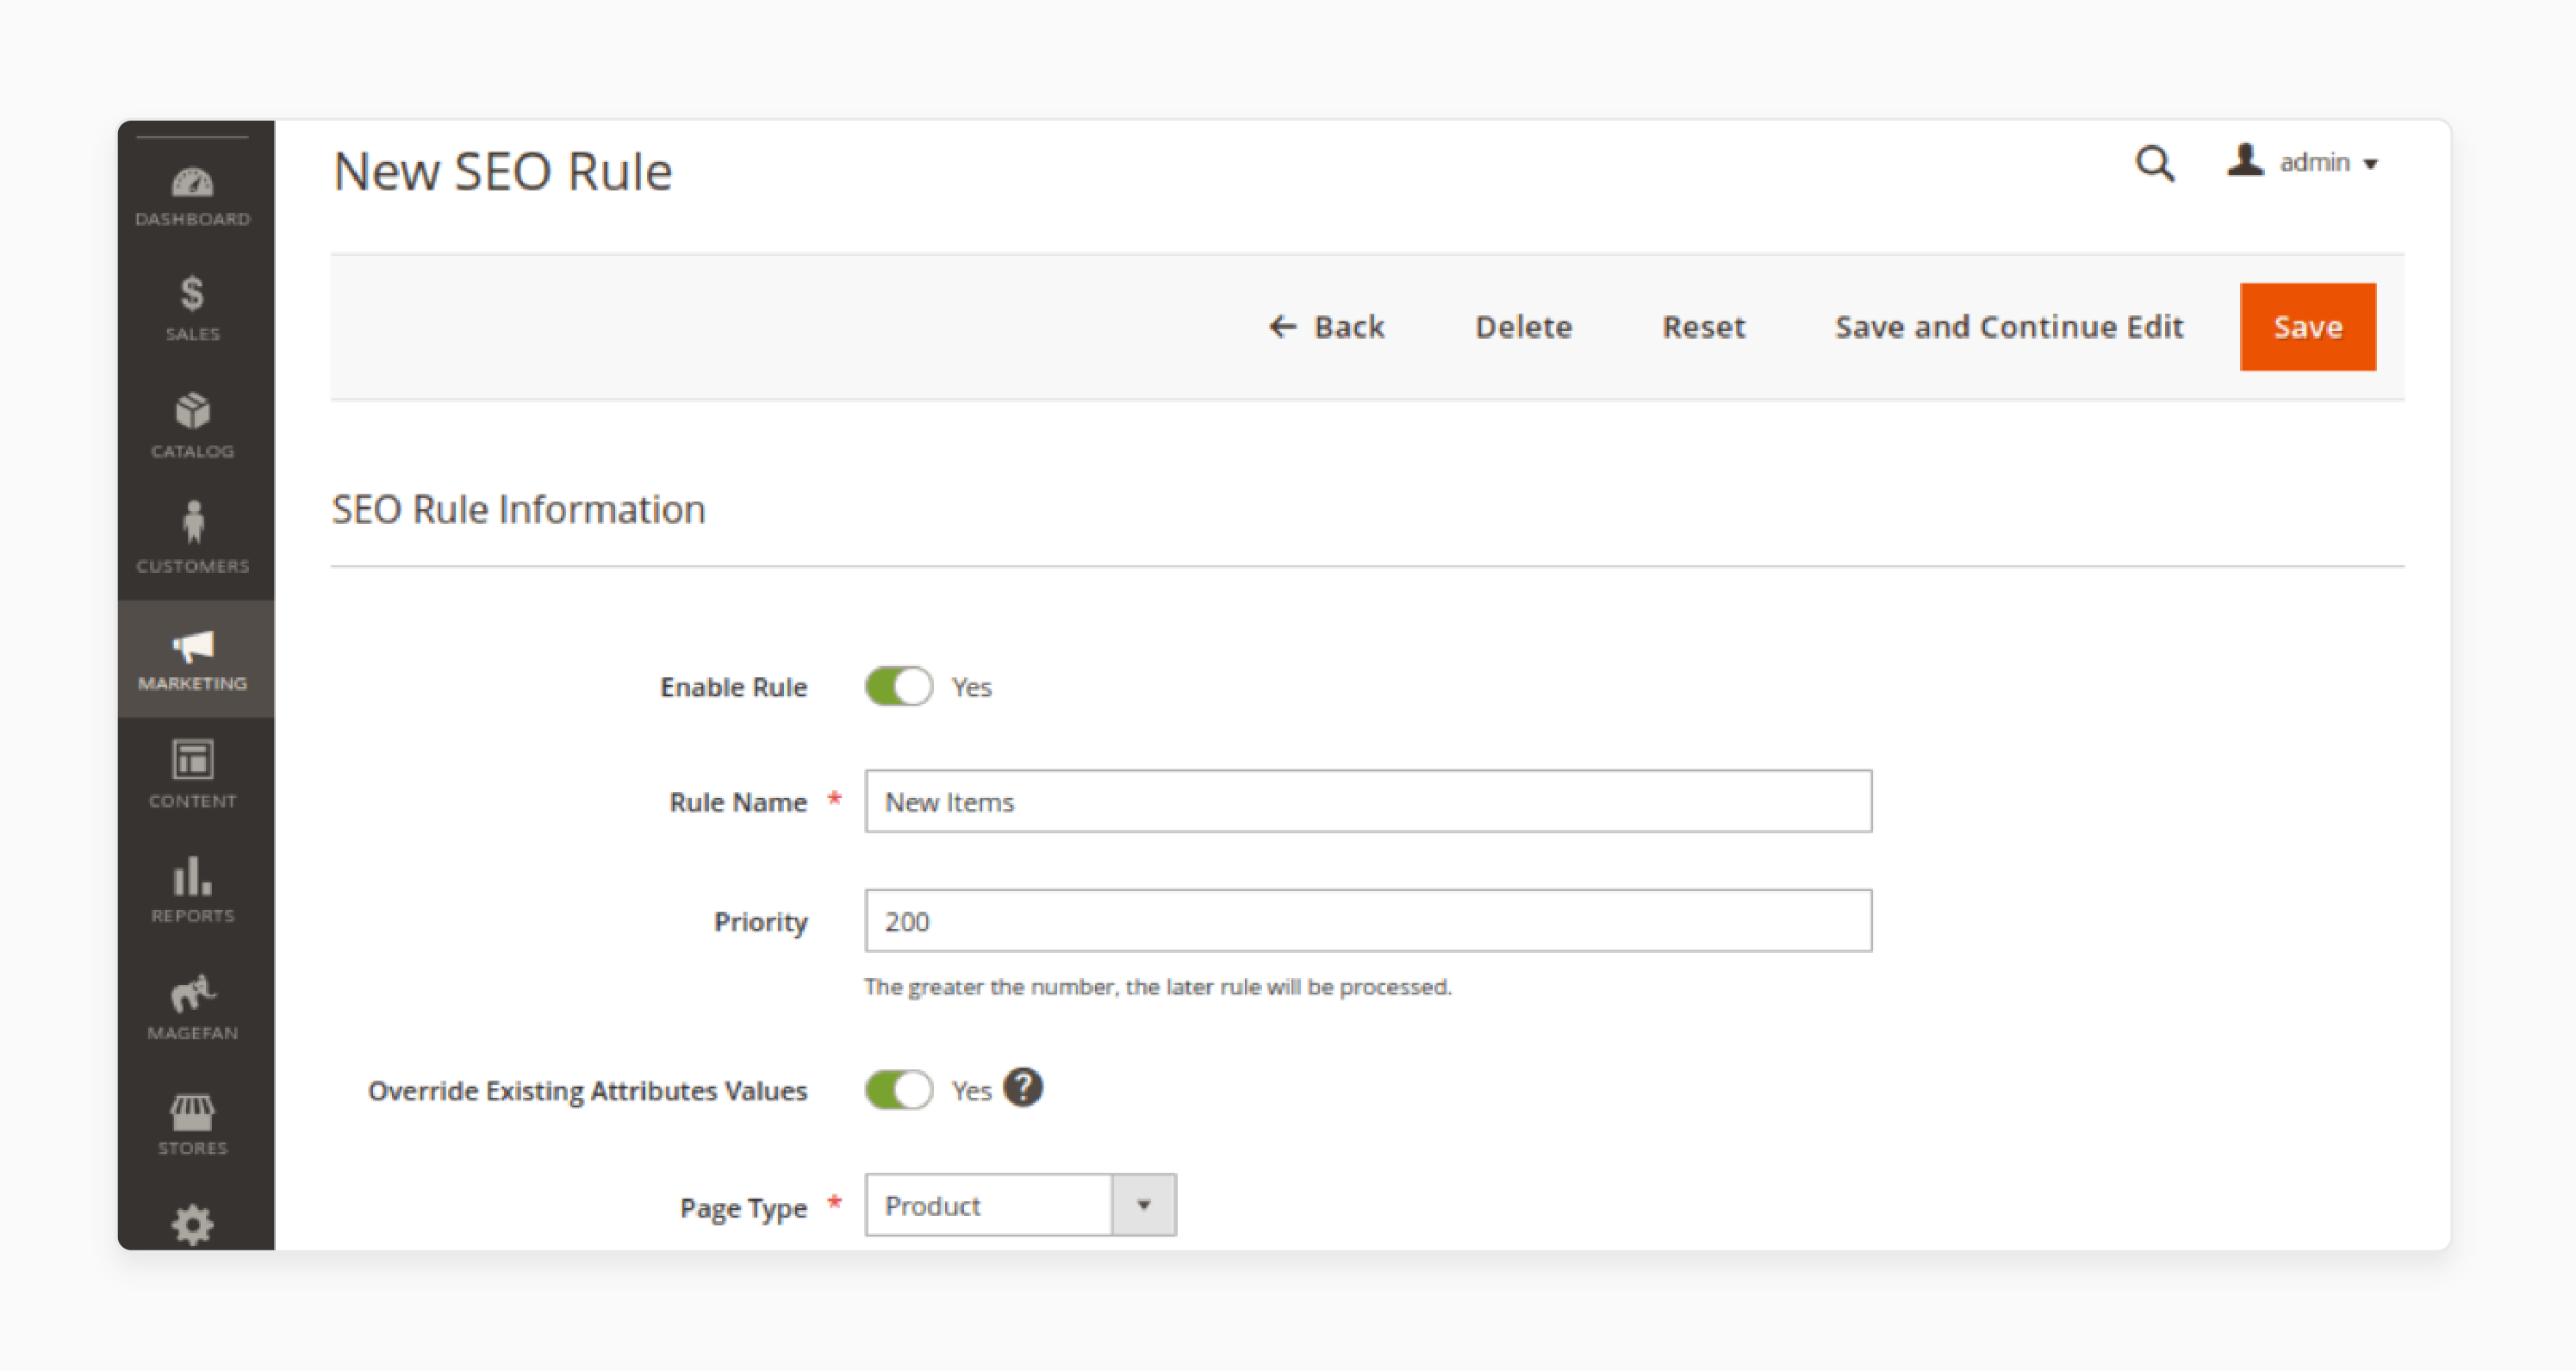The width and height of the screenshot is (2576, 1371).
Task: Toggle the Enable Rule switch
Action: point(898,687)
